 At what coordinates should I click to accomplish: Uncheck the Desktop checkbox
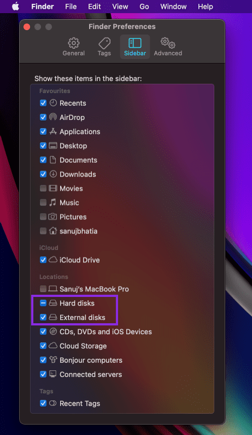43,146
